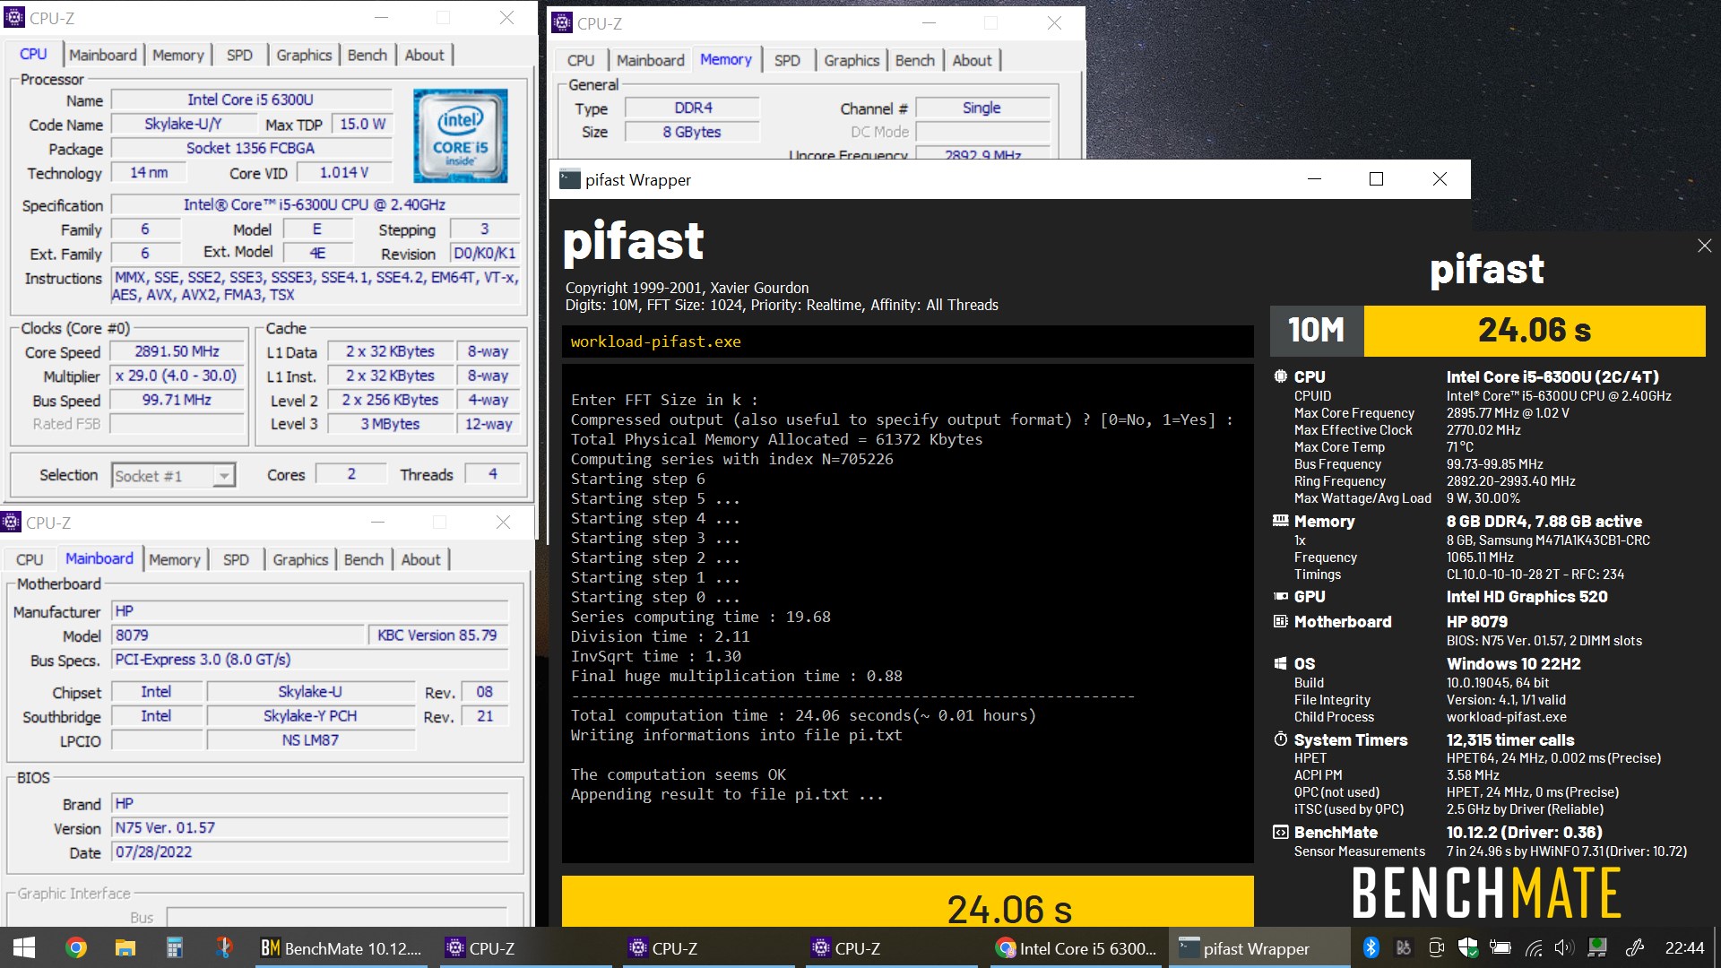Open Graphics tab in bottom-left CPU-Z
This screenshot has height=968, width=1721.
coord(300,559)
